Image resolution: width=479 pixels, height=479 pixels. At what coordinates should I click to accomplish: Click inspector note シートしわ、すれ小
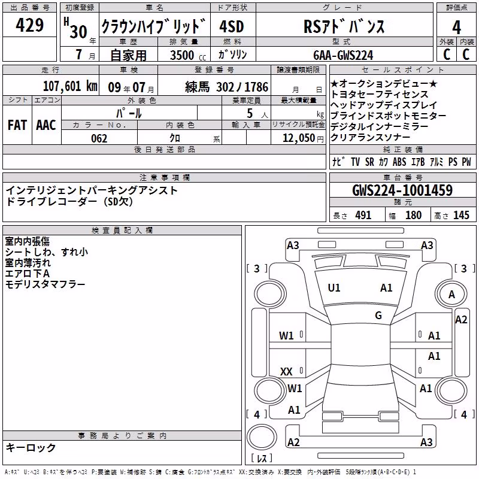tap(47, 252)
